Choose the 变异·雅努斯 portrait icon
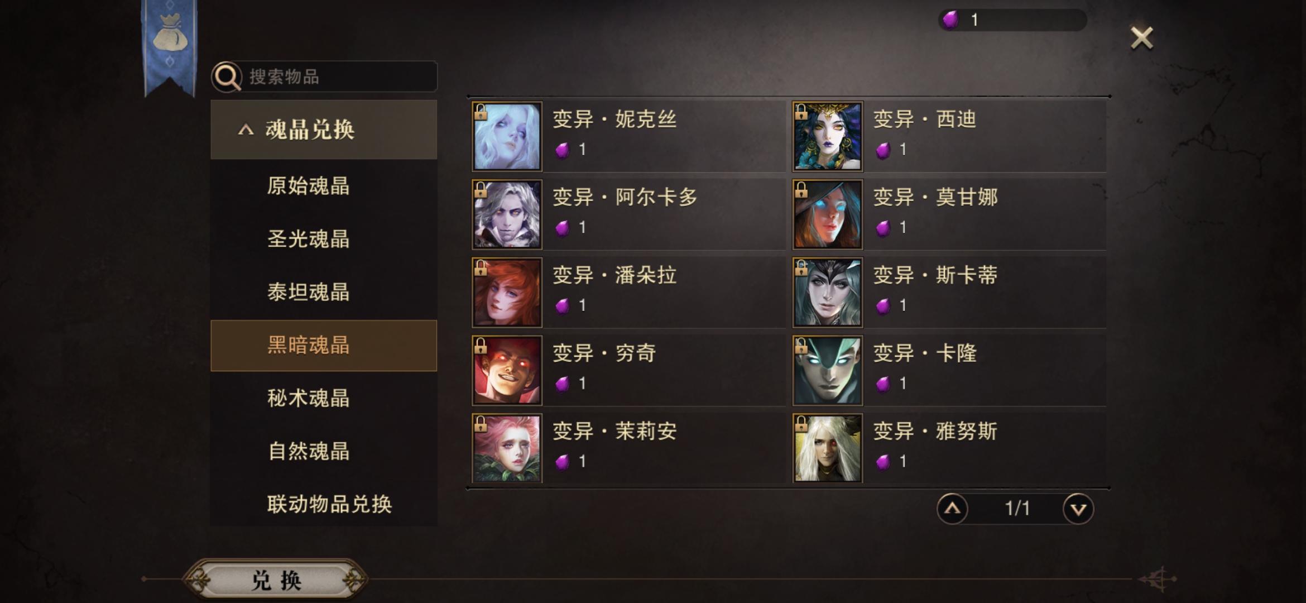 [828, 448]
